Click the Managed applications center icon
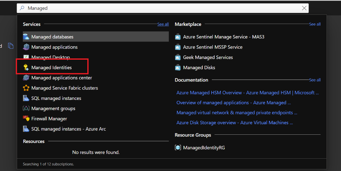The image size is (341, 171). tap(26, 78)
